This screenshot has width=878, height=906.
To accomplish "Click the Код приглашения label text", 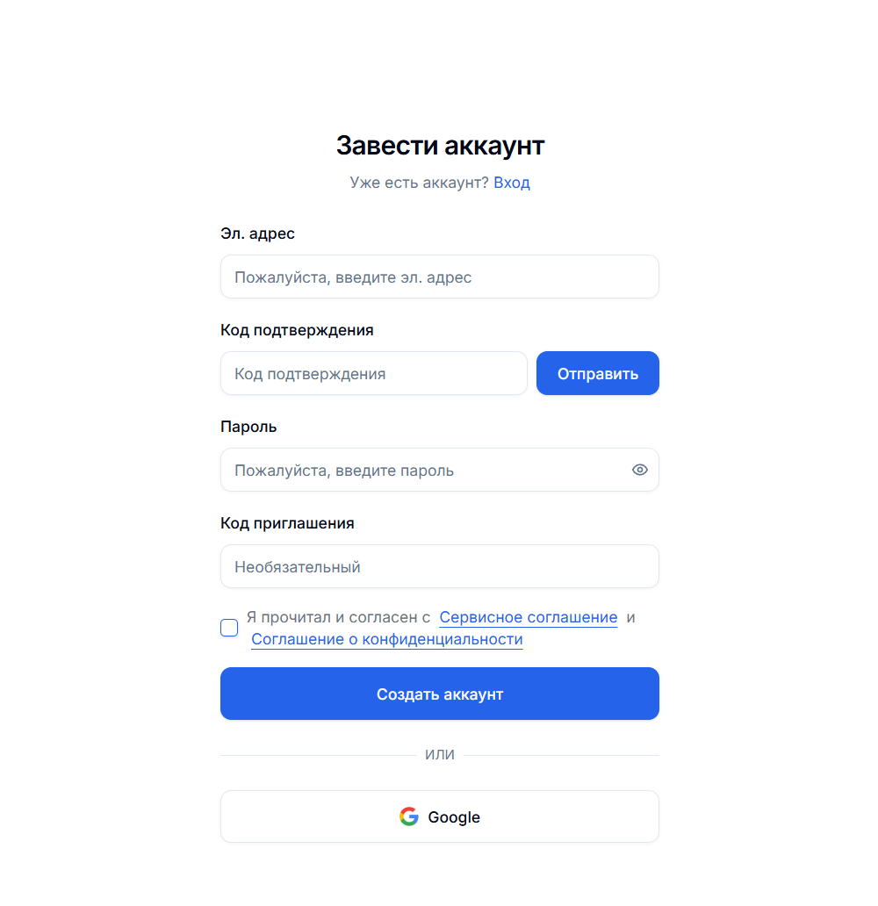I will pyautogui.click(x=287, y=523).
